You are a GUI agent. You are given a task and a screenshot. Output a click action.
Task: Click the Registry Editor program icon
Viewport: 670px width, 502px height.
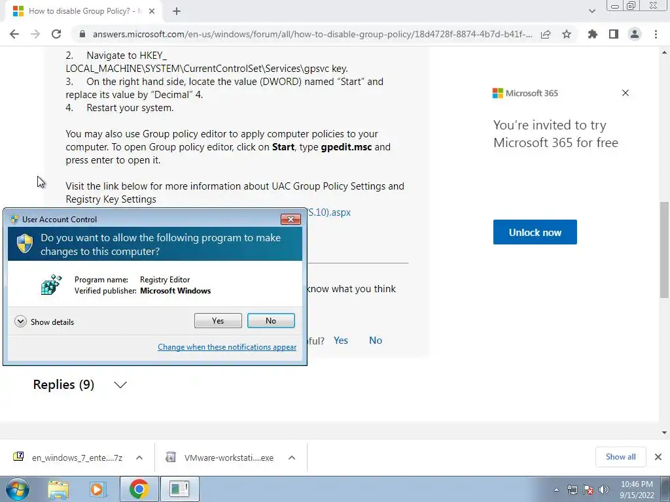[51, 285]
